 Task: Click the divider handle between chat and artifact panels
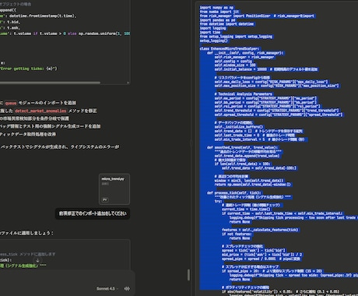pyautogui.click(x=191, y=143)
